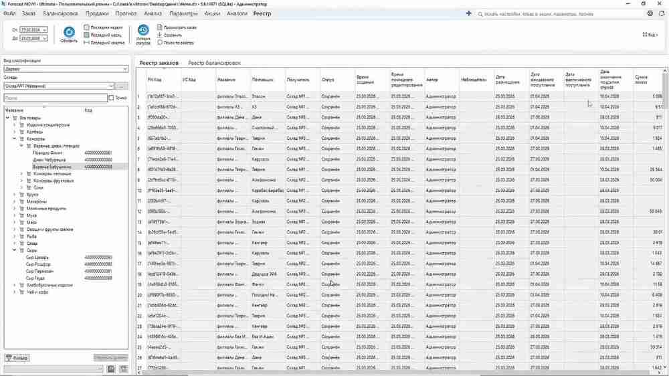Open the Прогноз menu
669x376 pixels.
126,13
